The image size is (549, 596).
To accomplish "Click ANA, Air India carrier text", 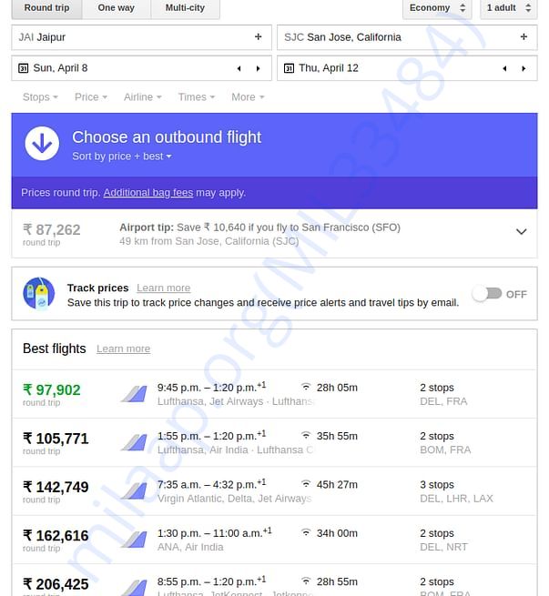I will tap(190, 548).
